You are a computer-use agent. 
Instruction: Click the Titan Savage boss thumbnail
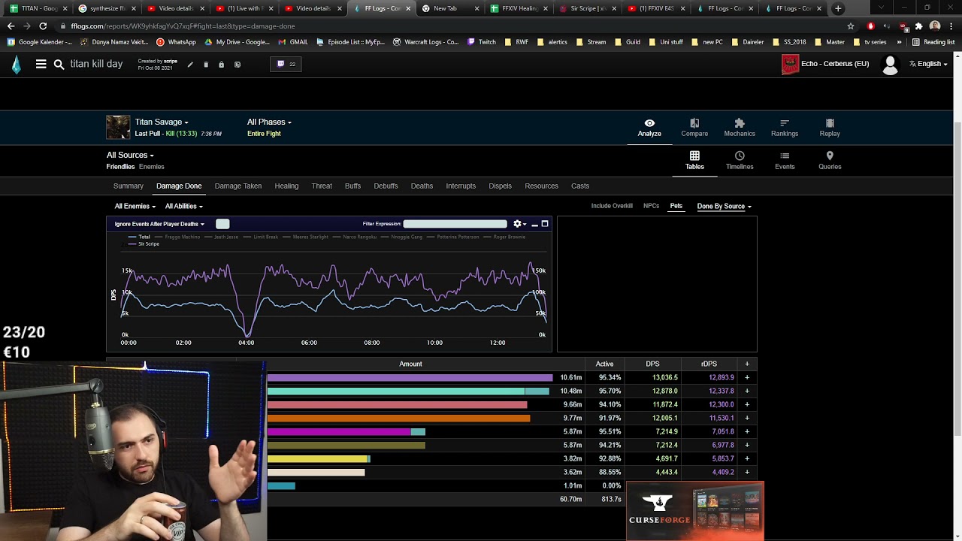(x=118, y=127)
